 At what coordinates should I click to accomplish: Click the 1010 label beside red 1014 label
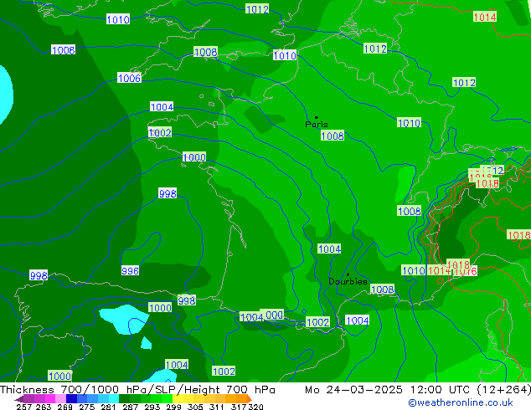click(x=414, y=270)
